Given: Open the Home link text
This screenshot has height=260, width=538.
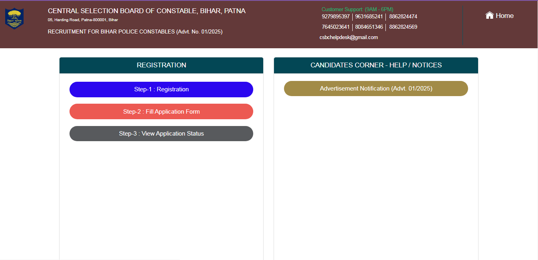Looking at the screenshot, I should click(x=504, y=16).
